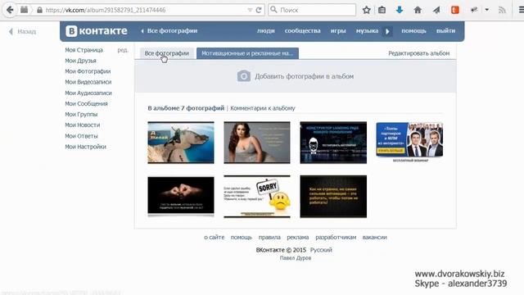
Task: Click о сайте footer link
Action: 215,237
